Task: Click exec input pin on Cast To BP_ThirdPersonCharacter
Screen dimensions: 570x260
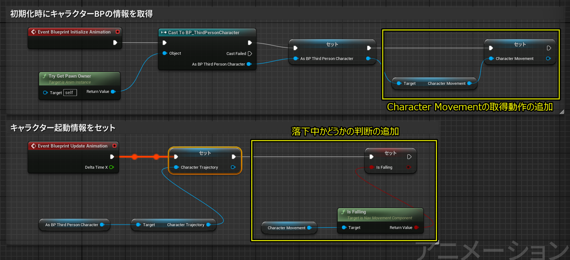Action: [164, 42]
